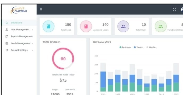Enter fullscreen using the expand icon
Screen dimensions: 183x95
click(x=174, y=9)
